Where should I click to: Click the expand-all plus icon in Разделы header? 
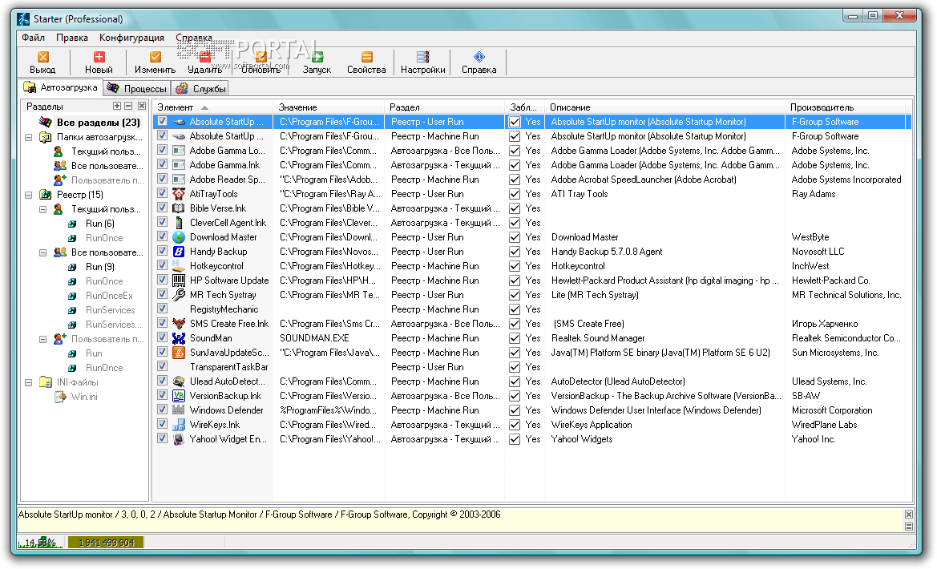117,106
